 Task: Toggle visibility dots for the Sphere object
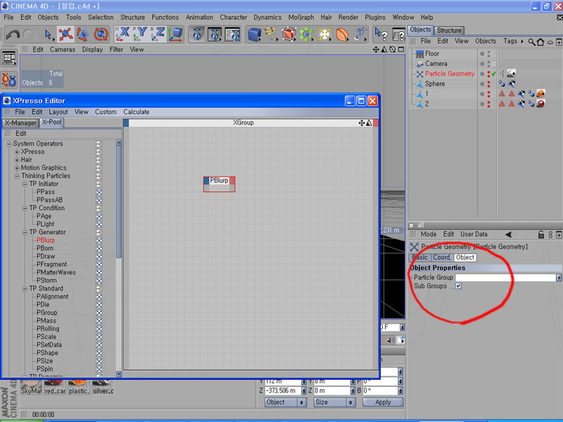click(x=488, y=84)
